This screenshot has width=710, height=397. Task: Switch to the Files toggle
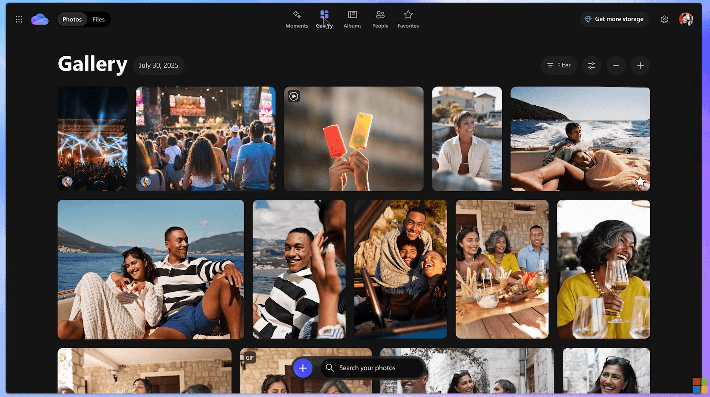(x=98, y=19)
